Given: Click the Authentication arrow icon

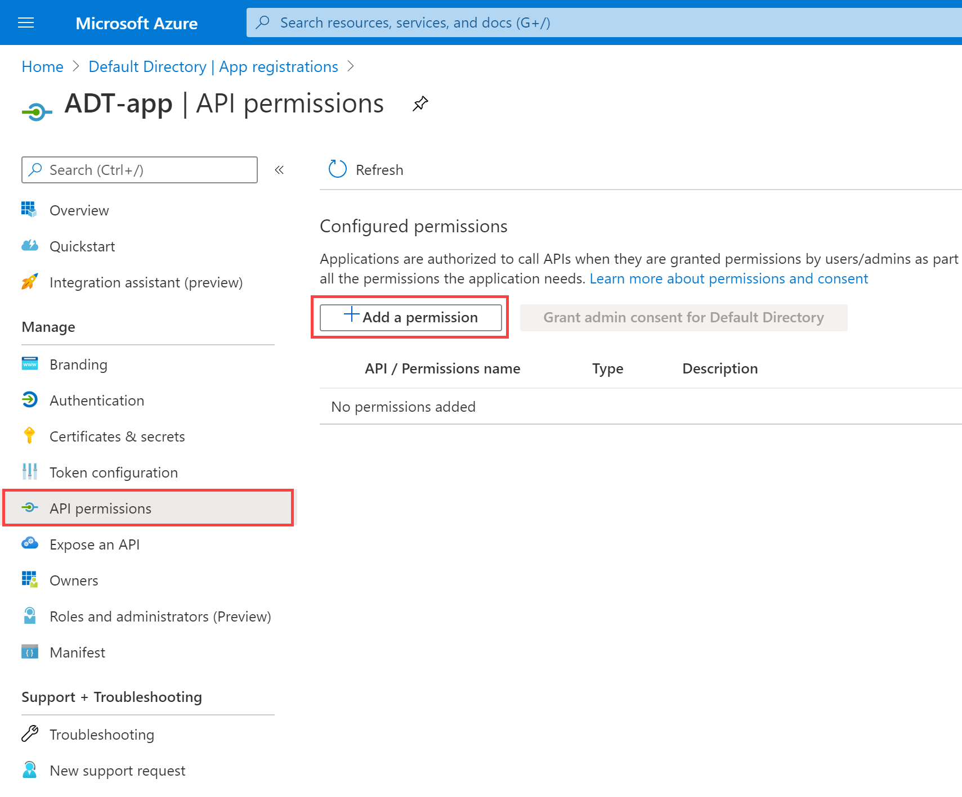Looking at the screenshot, I should click(29, 400).
